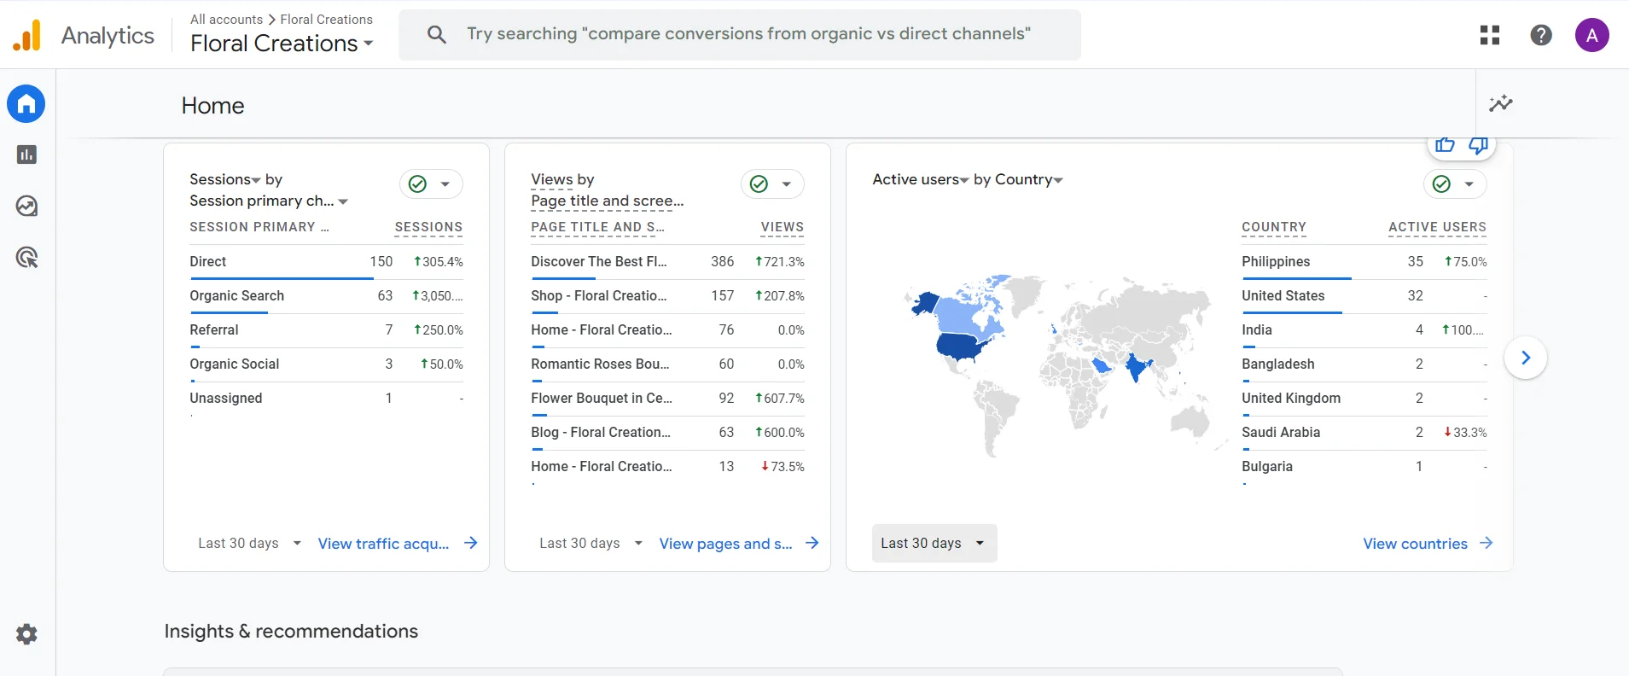Click the Bulgaria country row
This screenshot has width=1629, height=676.
click(1364, 467)
